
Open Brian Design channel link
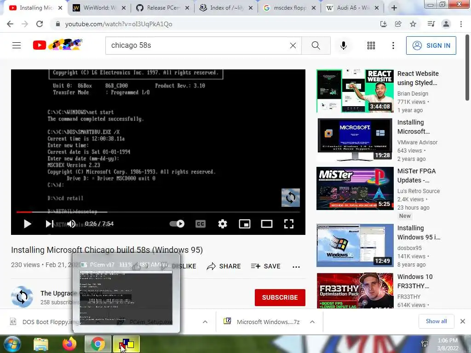coord(413,93)
